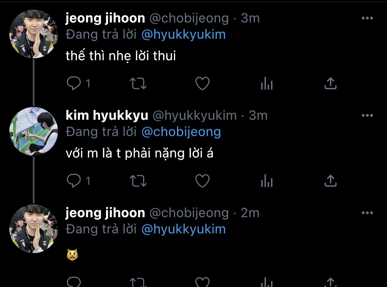Open the @hyukkyukim mention in the first tweet
Viewport: 387px width, 287px height.
(184, 35)
